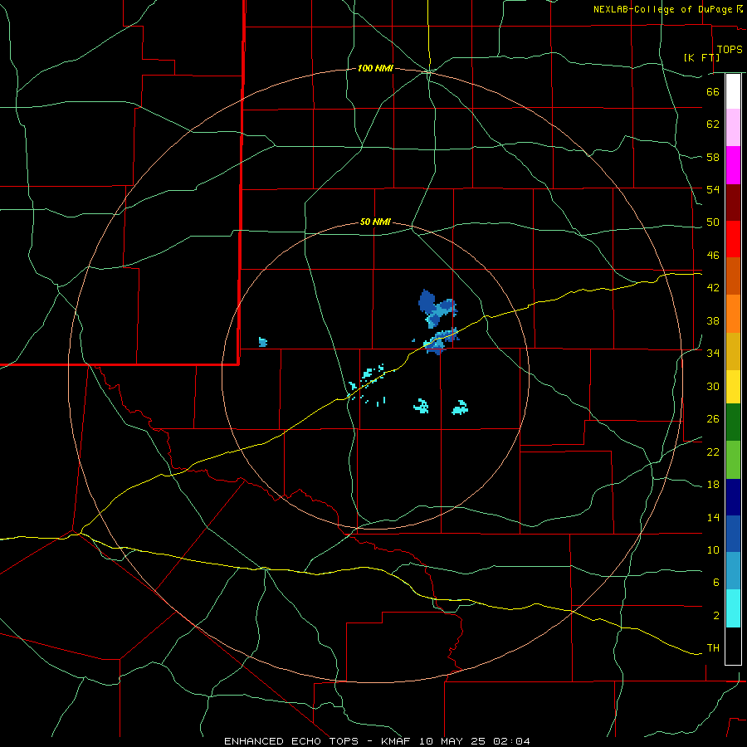Click the 50 NMI range ring label
The height and width of the screenshot is (747, 747).
coord(375,222)
